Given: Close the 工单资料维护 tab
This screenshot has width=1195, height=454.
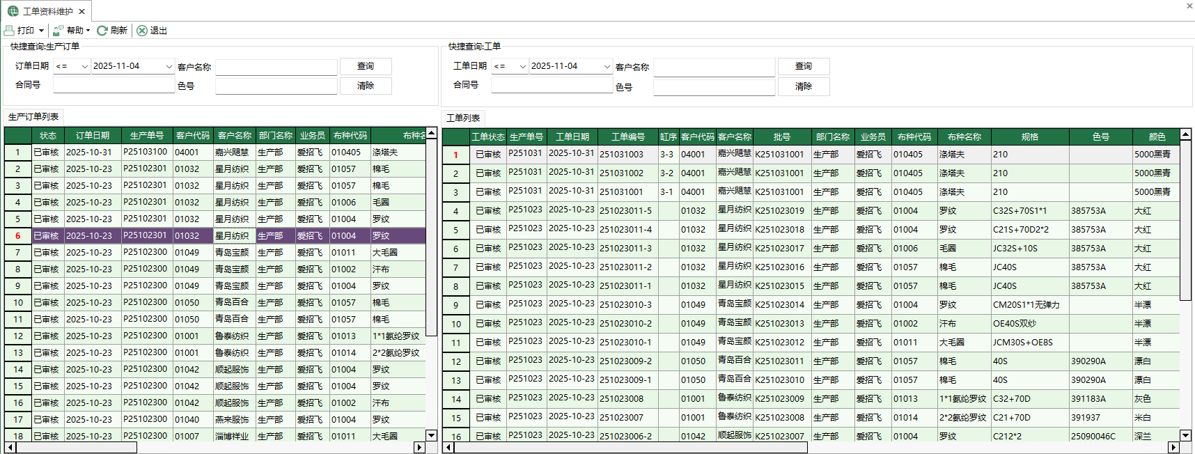Looking at the screenshot, I should pos(81,12).
